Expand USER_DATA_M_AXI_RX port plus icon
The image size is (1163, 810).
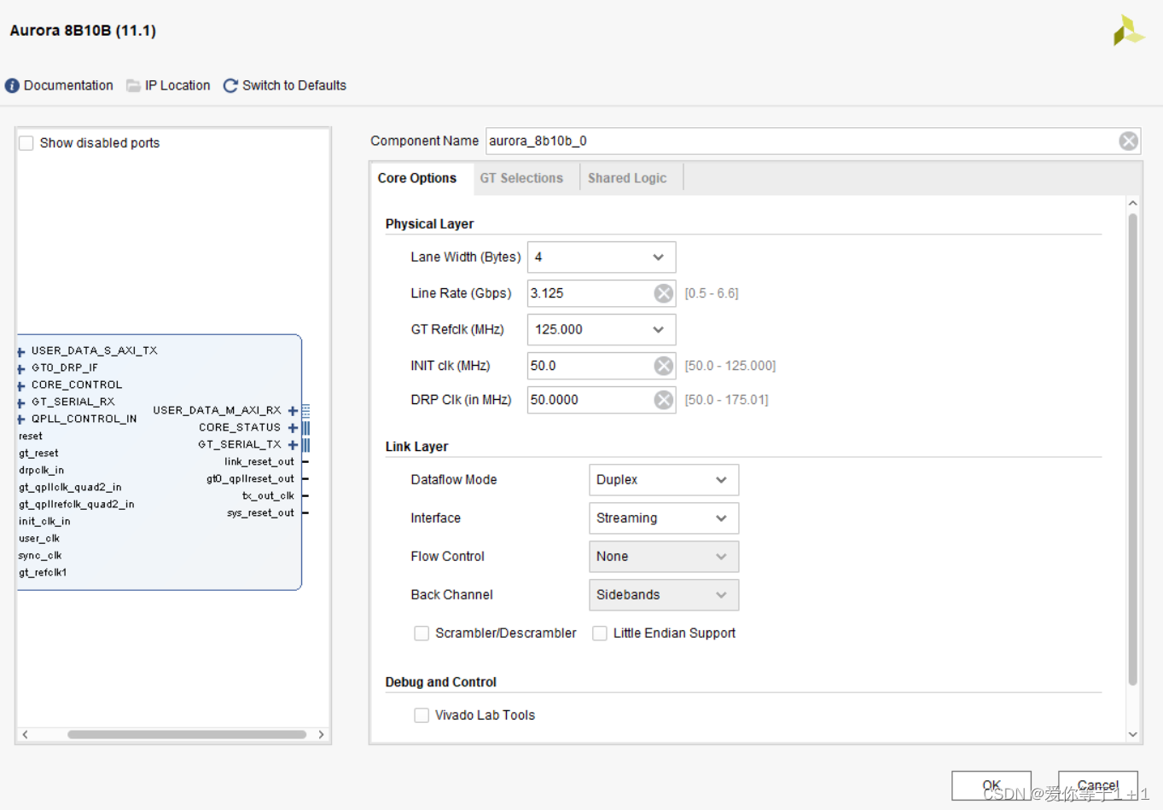pos(293,411)
